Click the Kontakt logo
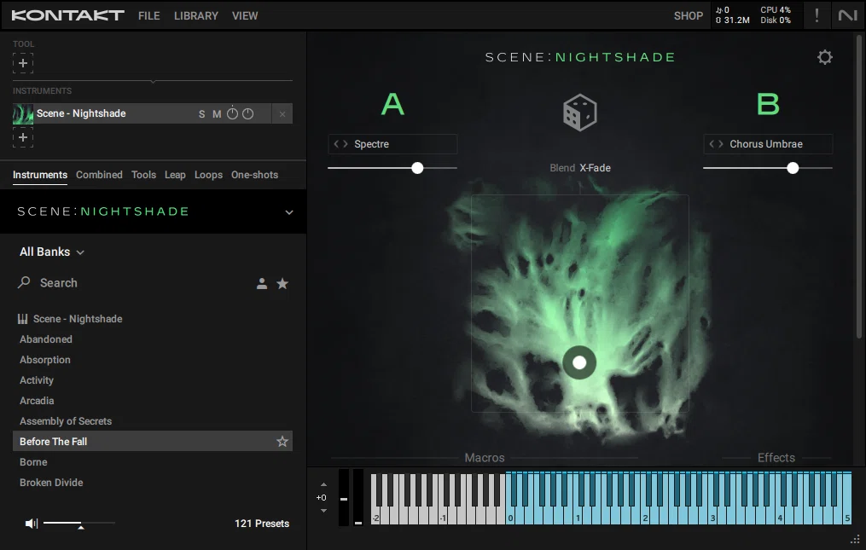Screen dimensions: 866x550 (x=68, y=15)
